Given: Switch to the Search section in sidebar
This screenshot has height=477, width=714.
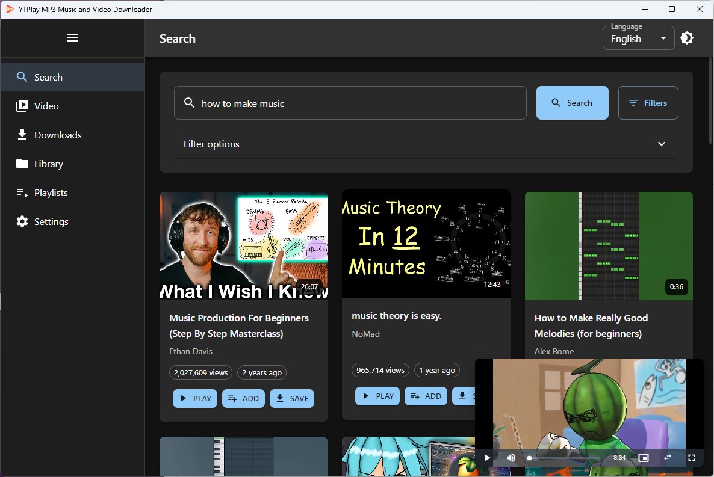Looking at the screenshot, I should pyautogui.click(x=22, y=77).
